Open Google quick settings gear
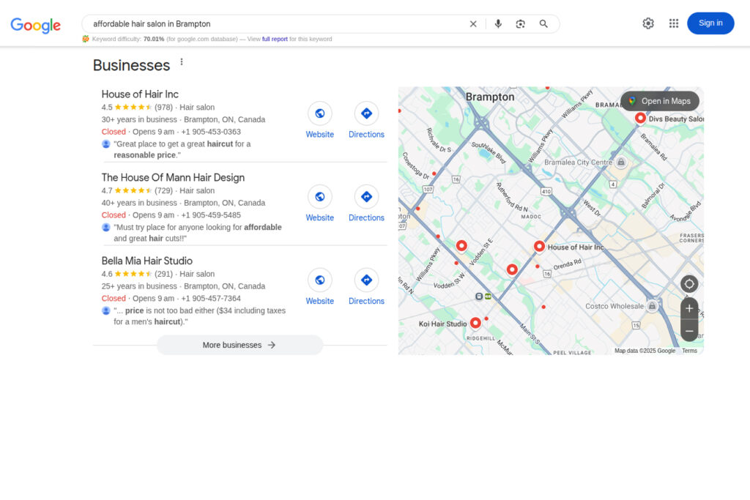Viewport: 750px width, 500px height. (648, 23)
